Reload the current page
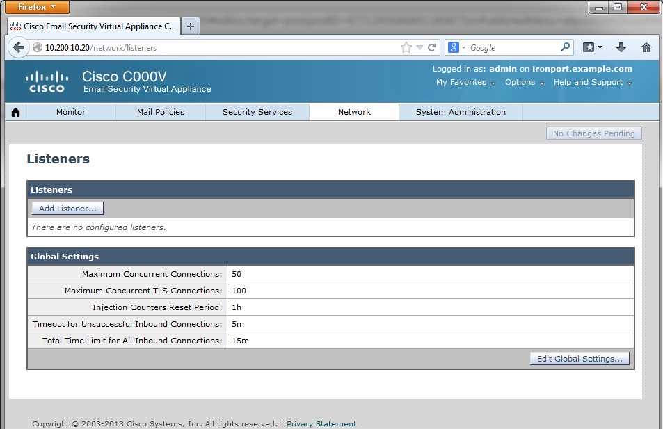Viewport: 663px width, 429px height. [x=432, y=47]
